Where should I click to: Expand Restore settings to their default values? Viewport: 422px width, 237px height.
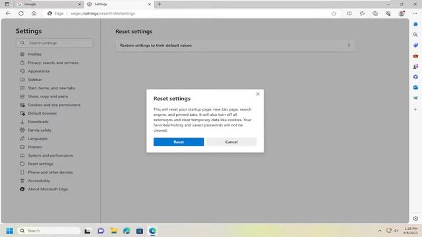click(x=235, y=45)
